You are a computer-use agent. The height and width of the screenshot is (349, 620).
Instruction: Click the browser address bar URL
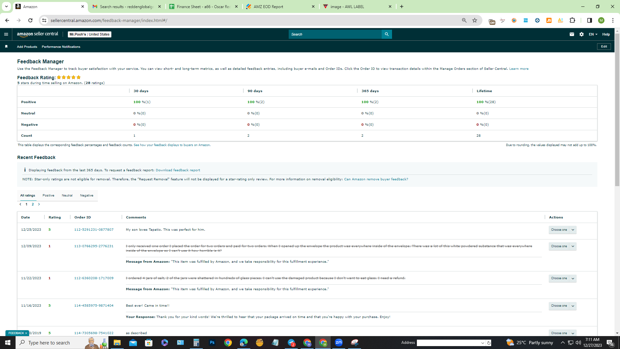[109, 20]
